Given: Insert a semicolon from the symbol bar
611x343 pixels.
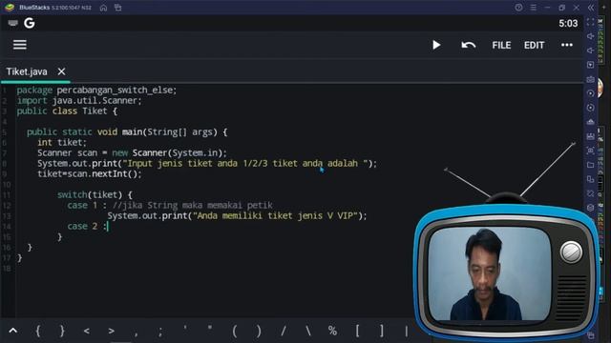Looking at the screenshot, I should [x=160, y=332].
